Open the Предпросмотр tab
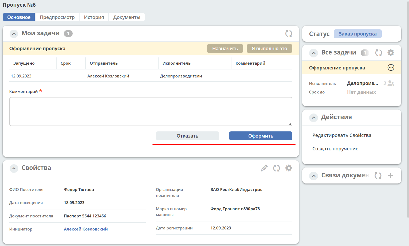Image resolution: width=409 pixels, height=246 pixels. tap(57, 17)
